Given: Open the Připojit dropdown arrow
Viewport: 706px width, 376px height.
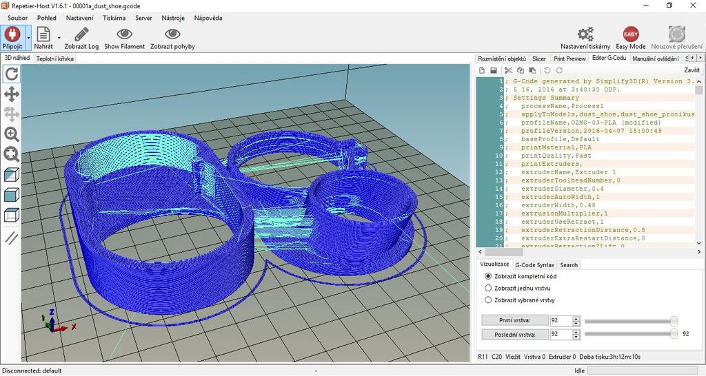Looking at the screenshot, I should pos(29,38).
